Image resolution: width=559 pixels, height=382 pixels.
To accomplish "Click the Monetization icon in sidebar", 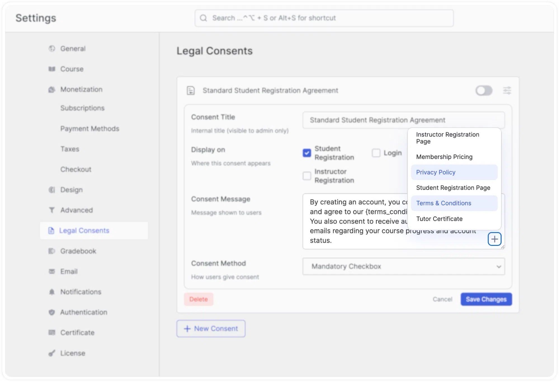I will (52, 90).
